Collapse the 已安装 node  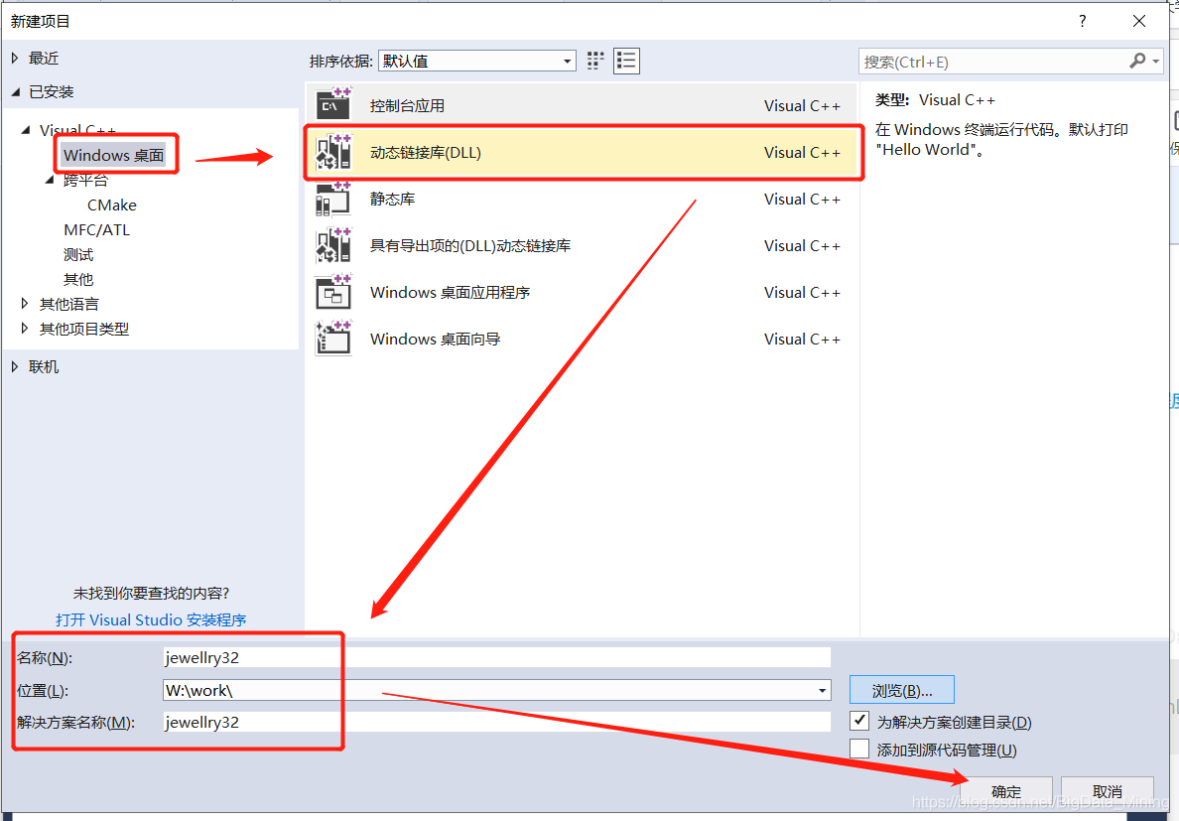pos(16,91)
